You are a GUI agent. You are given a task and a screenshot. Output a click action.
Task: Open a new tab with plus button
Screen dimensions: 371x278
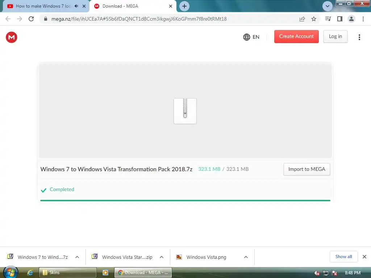pos(184,6)
